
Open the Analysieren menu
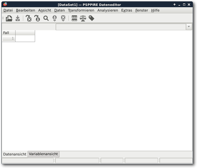(x=108, y=10)
